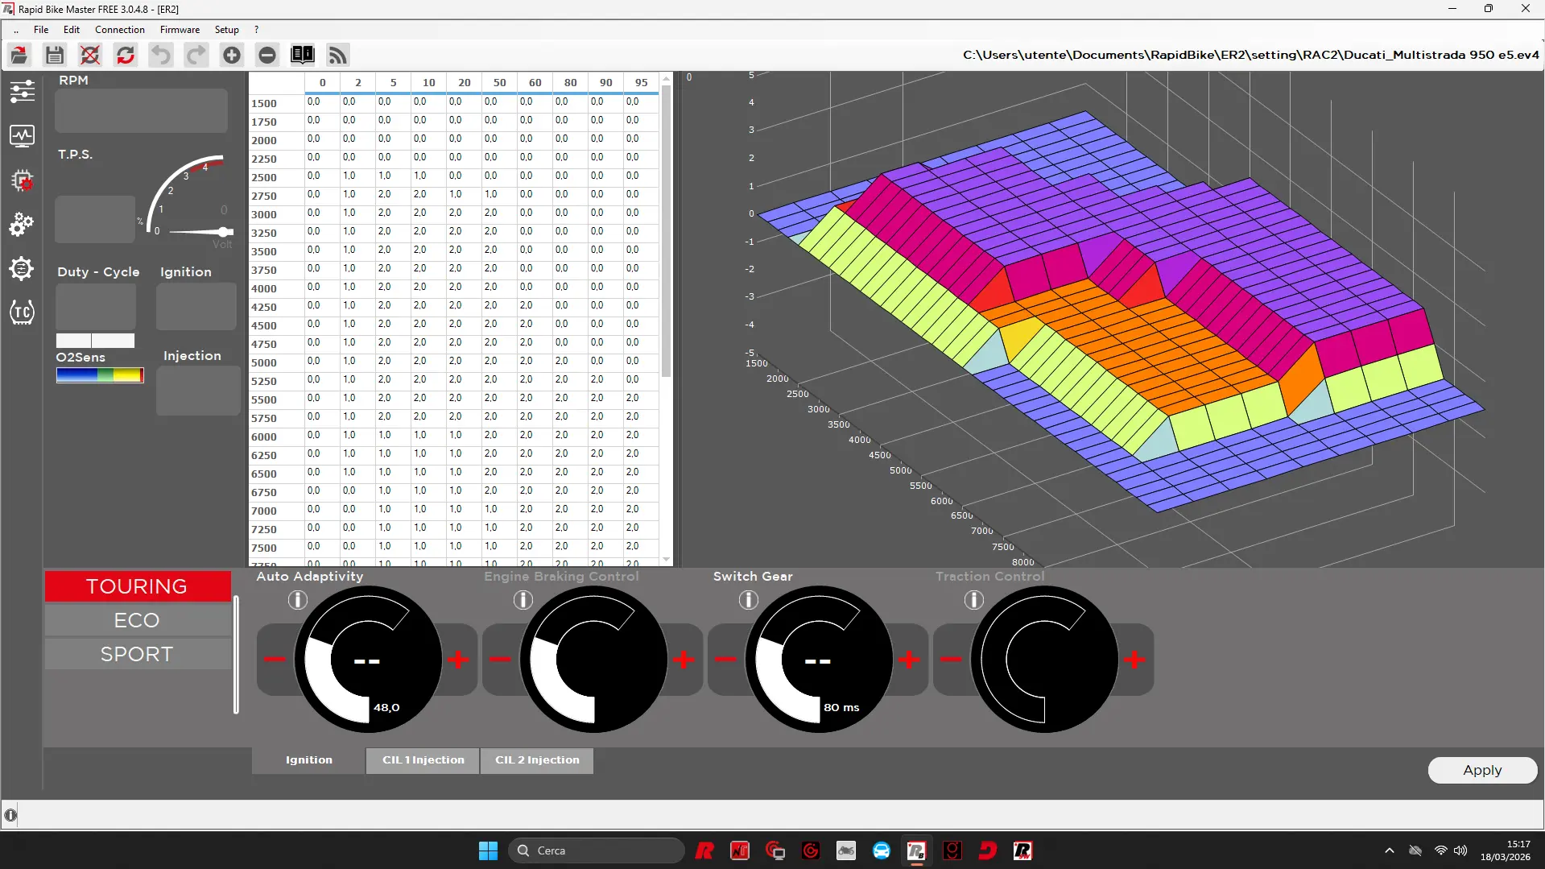Select the 95 TPS column header
Image resolution: width=1545 pixels, height=869 pixels.
[642, 82]
